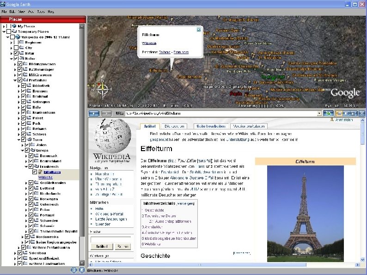Start the tour with the play icon

[x=74, y=270]
